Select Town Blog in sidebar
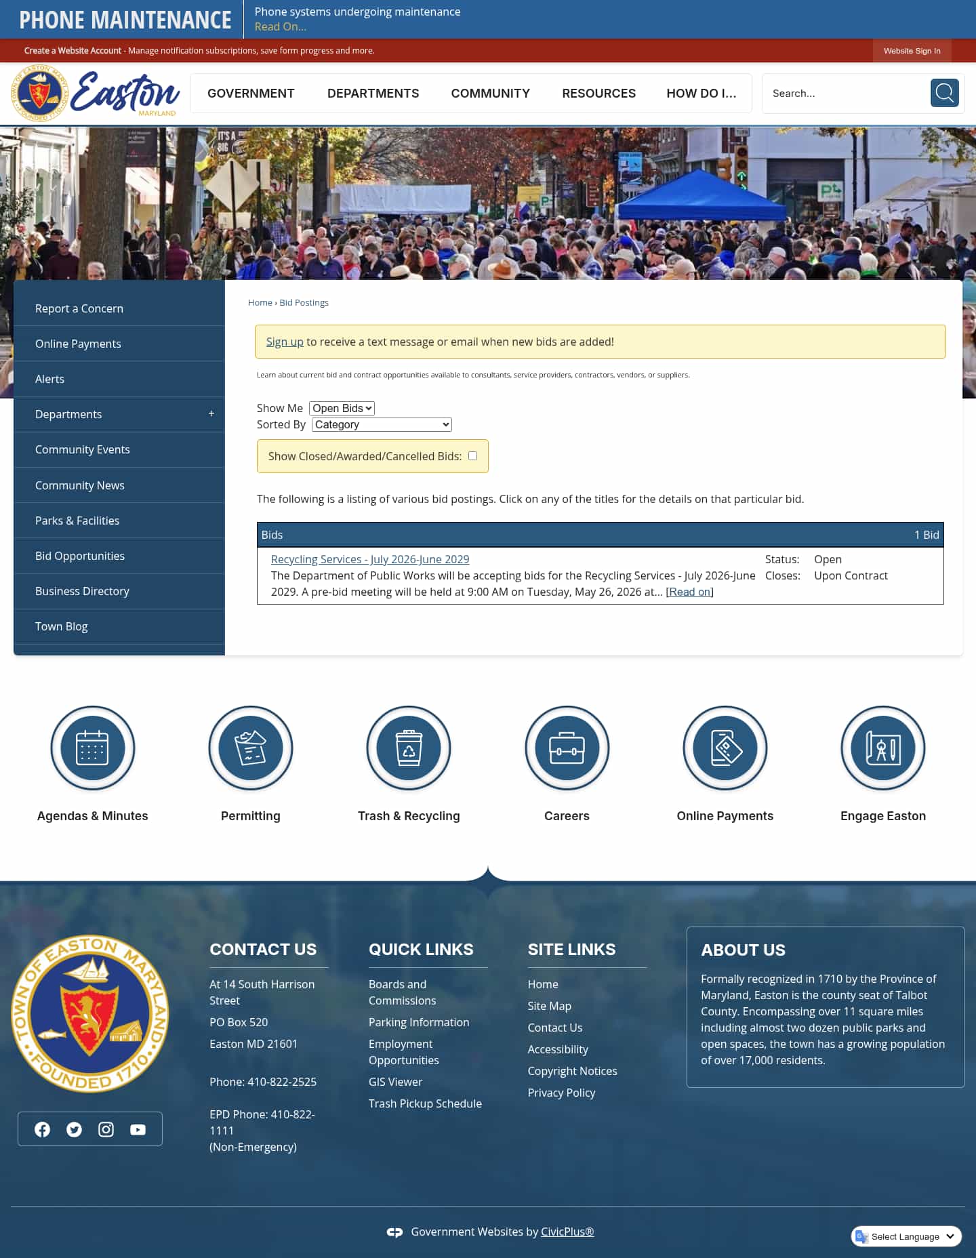 click(119, 626)
